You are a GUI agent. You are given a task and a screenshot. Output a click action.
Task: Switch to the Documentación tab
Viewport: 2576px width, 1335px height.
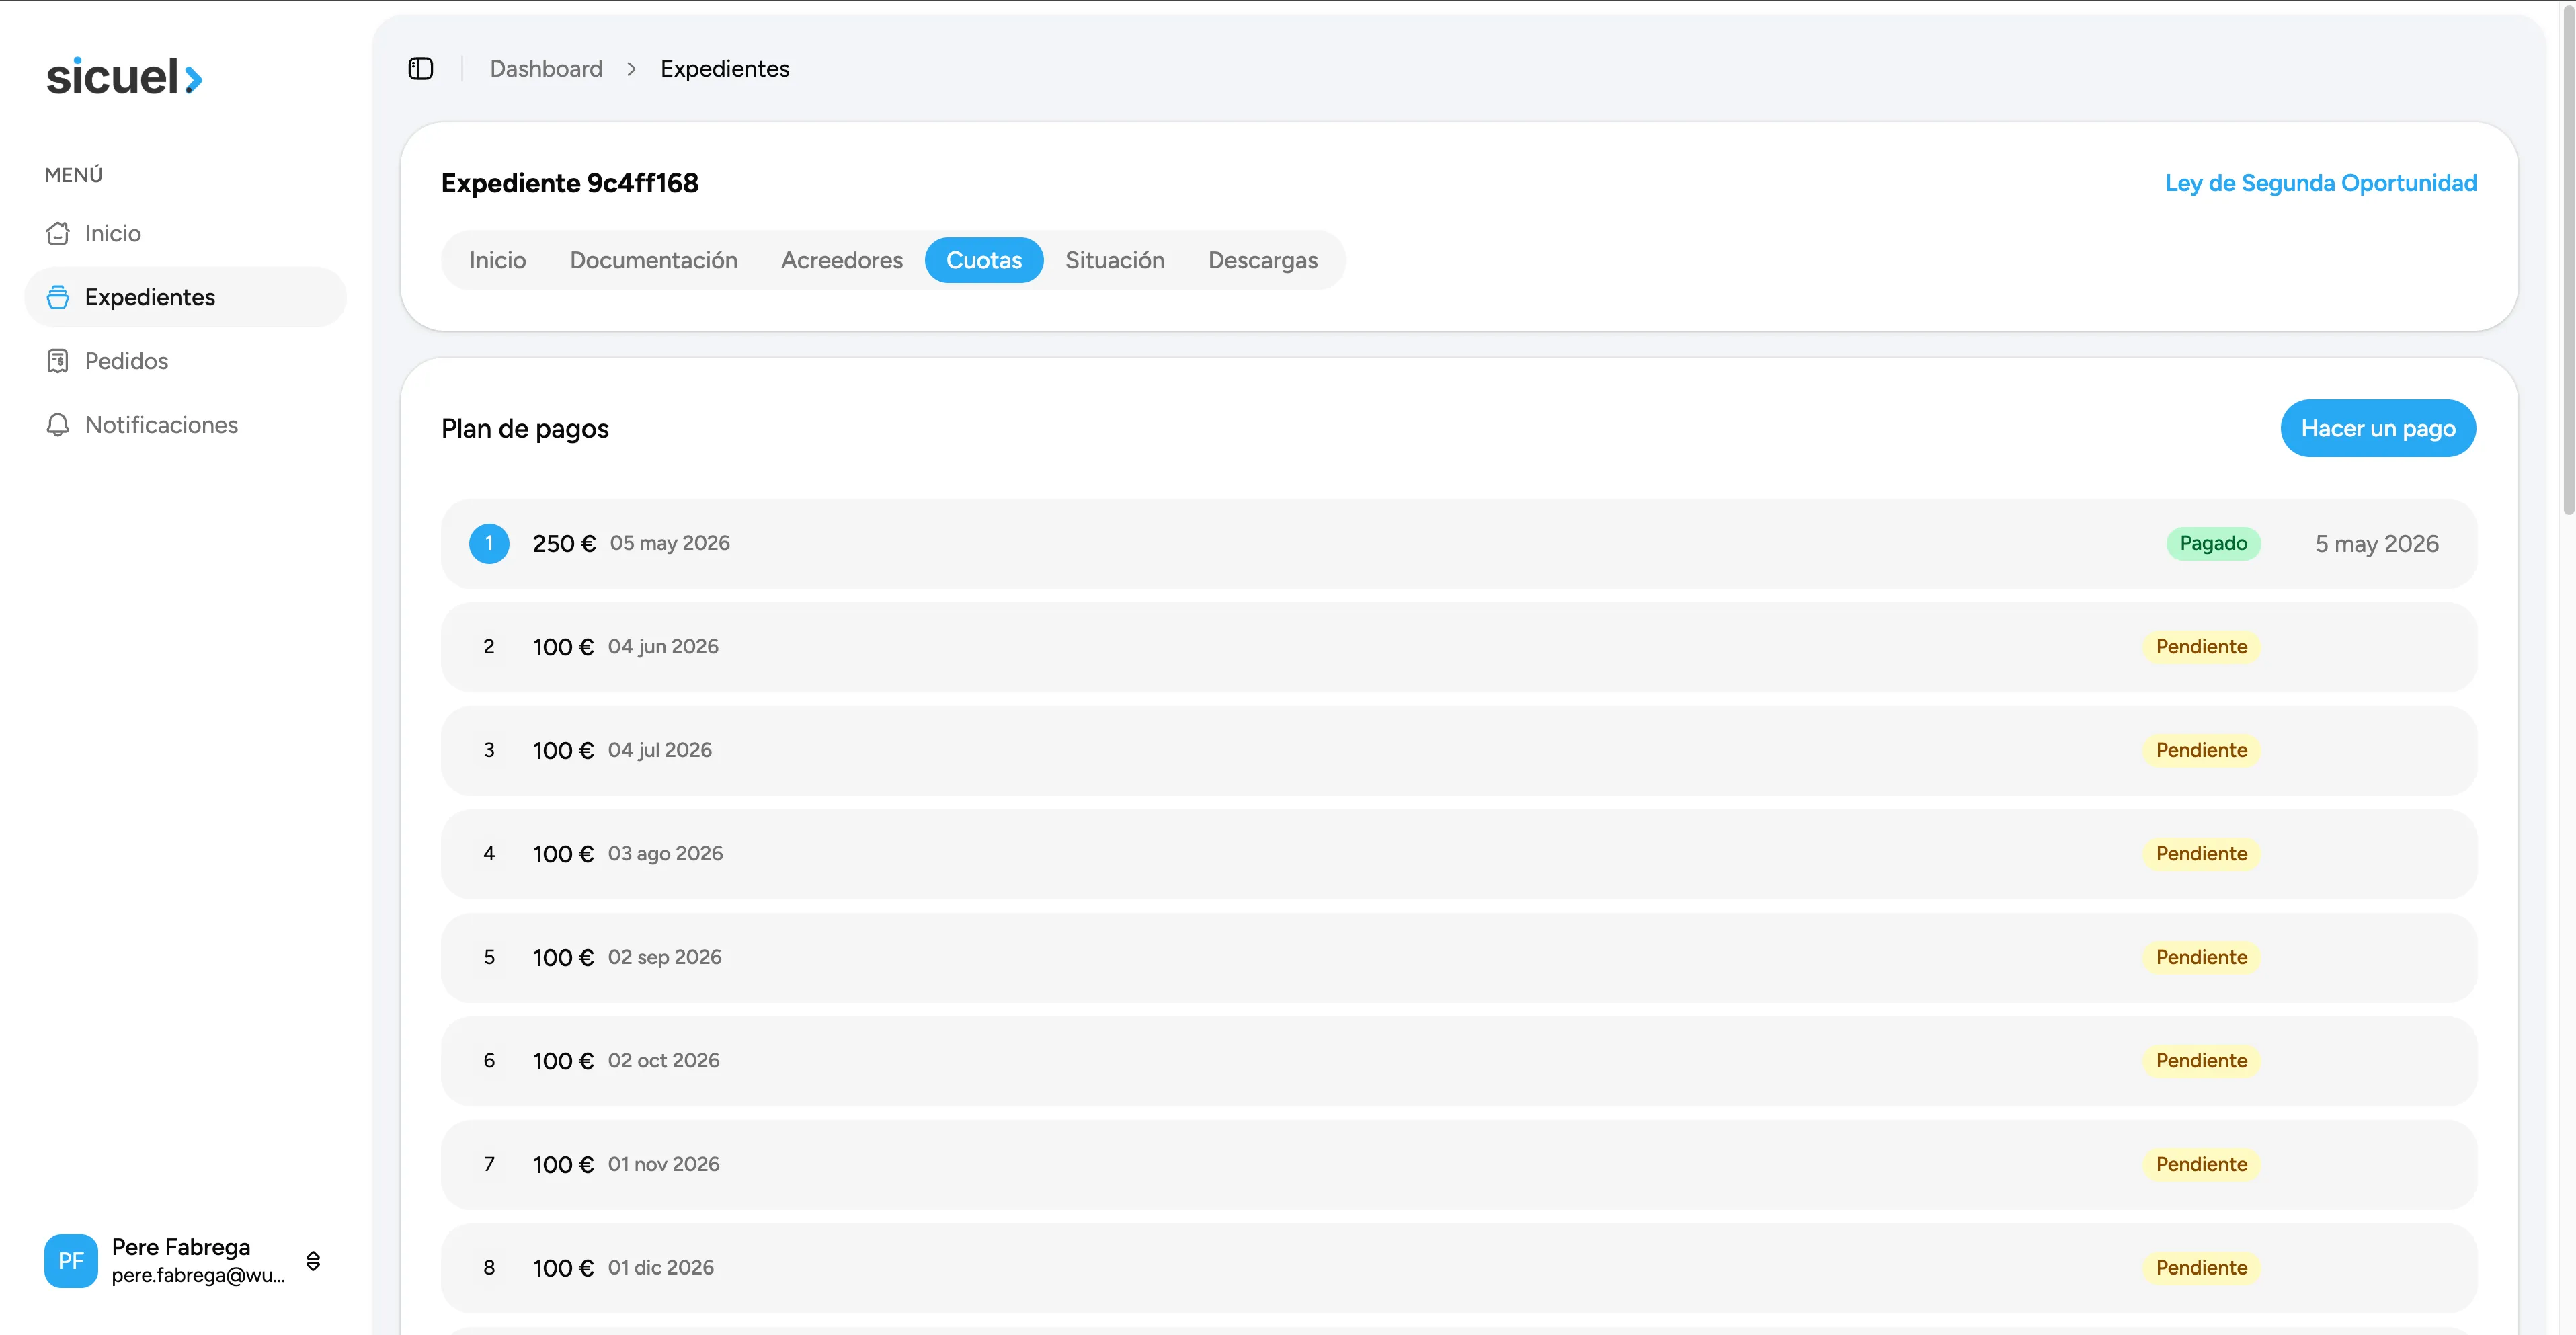point(654,260)
